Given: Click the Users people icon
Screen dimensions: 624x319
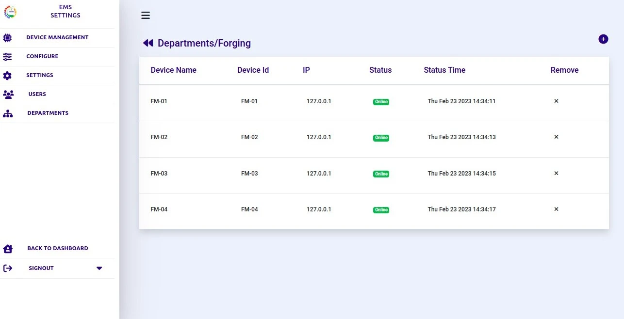Looking at the screenshot, I should (8, 94).
